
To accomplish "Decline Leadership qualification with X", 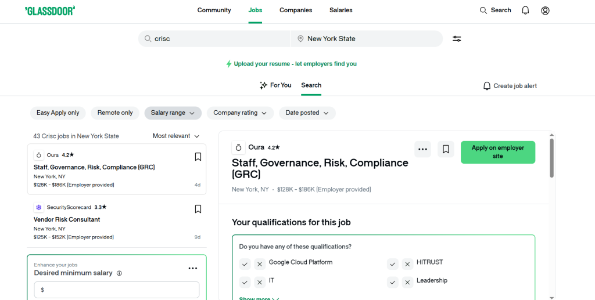I will pos(407,282).
